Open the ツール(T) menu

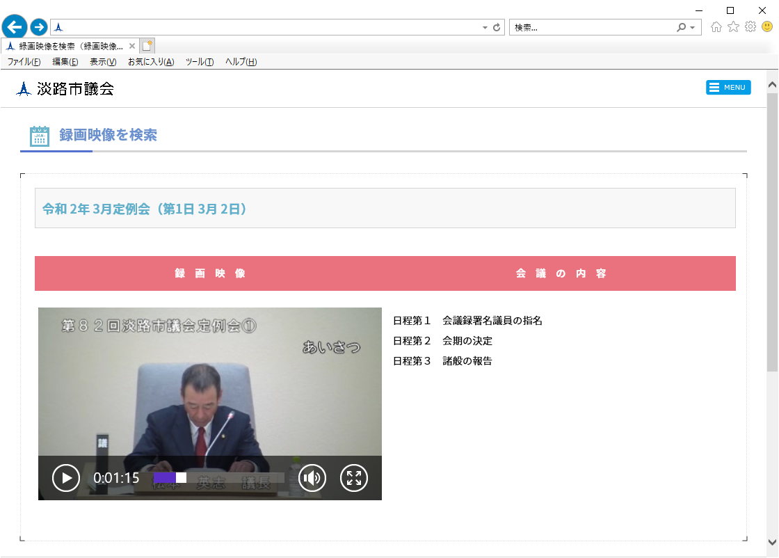coord(199,62)
